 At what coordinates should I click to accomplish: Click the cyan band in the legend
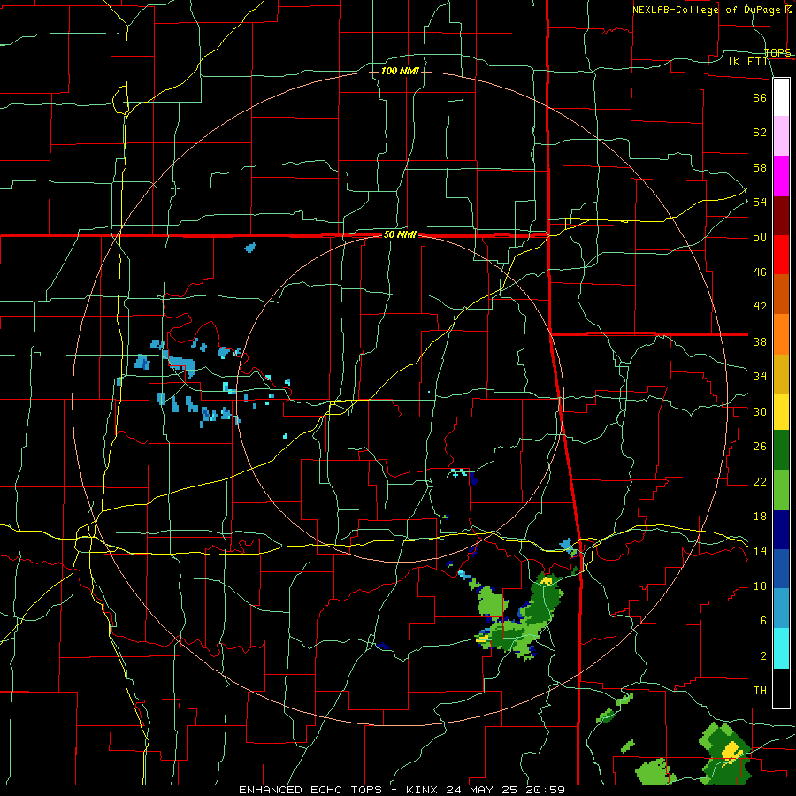pos(781,648)
